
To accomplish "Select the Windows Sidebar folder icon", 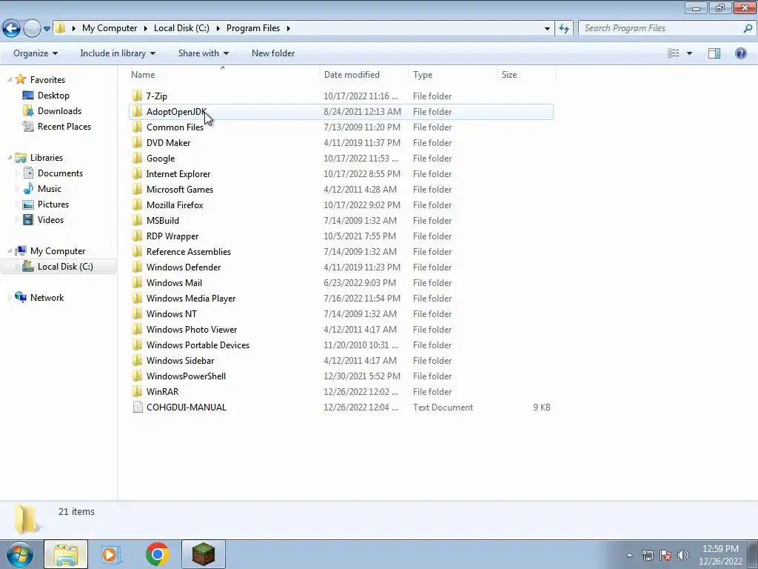I will click(x=138, y=361).
